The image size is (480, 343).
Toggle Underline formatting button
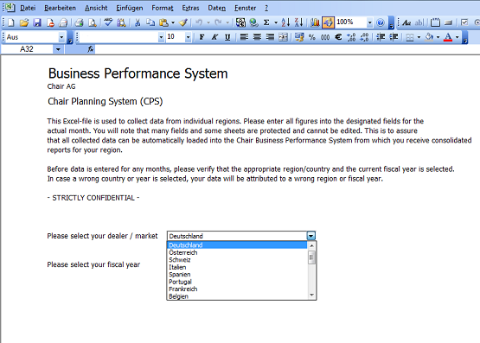(x=227, y=37)
